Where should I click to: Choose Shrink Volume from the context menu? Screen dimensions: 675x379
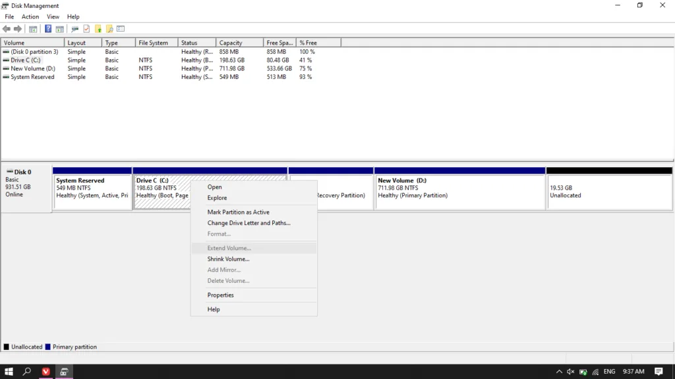(x=228, y=259)
